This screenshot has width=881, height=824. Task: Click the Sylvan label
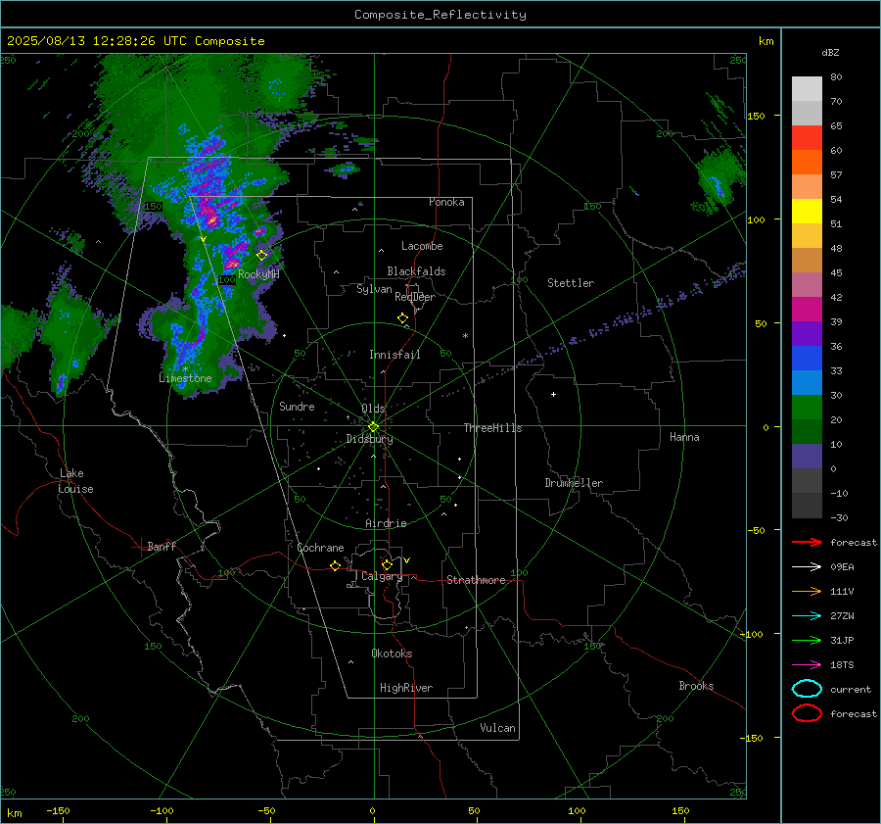click(x=374, y=289)
